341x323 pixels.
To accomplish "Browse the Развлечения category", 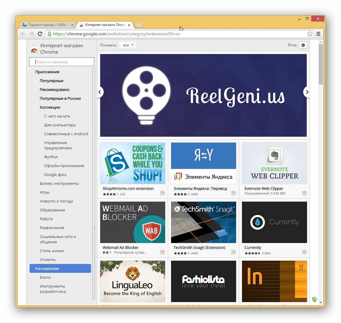I will 52,228.
